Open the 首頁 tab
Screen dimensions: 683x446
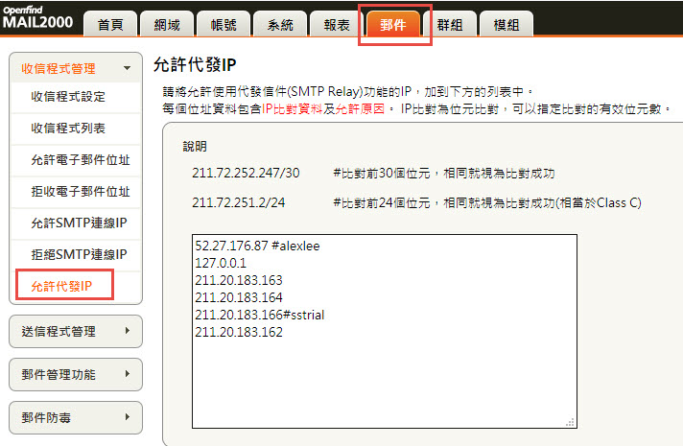click(110, 24)
